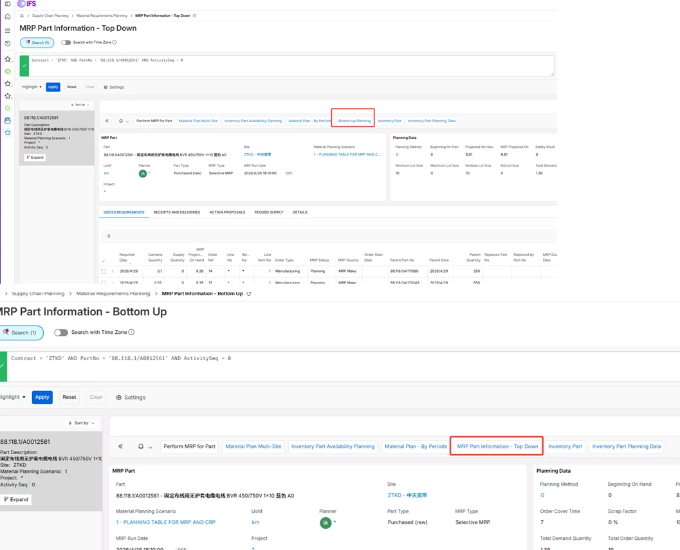
Task: Switch to the Action Proposals tab
Action: point(227,212)
